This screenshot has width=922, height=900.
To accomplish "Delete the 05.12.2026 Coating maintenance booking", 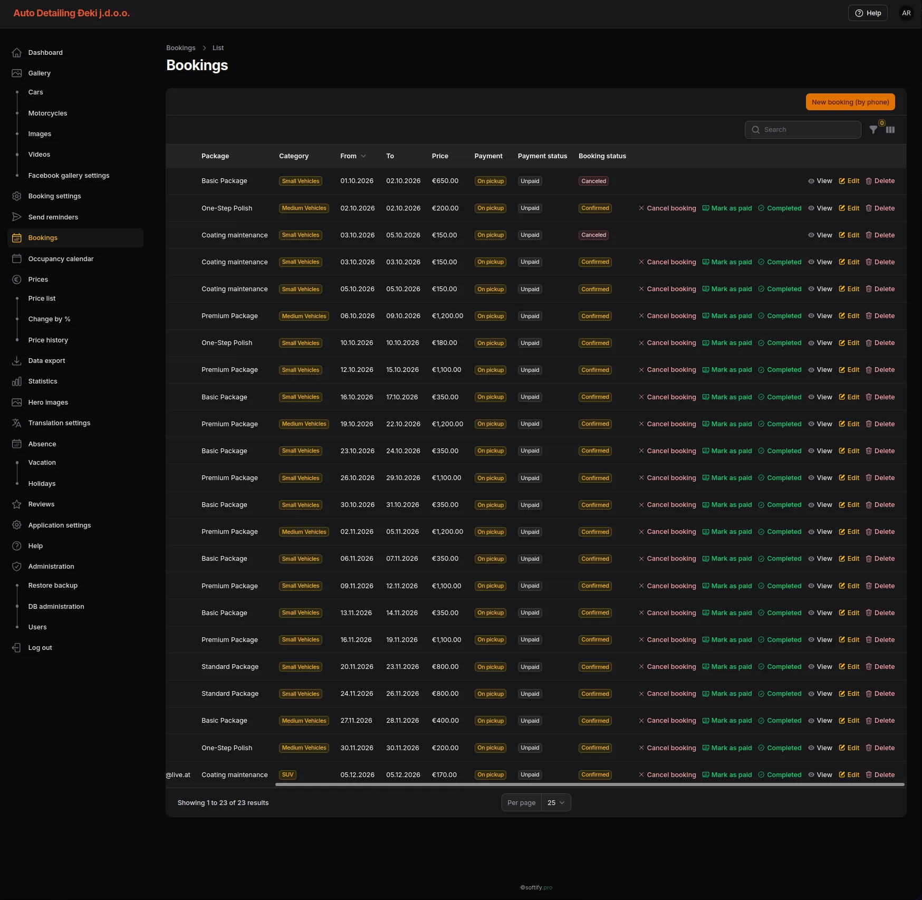I will (x=880, y=775).
